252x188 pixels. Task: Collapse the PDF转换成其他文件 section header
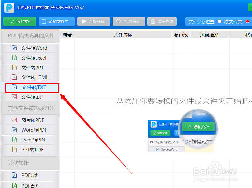(x=30, y=36)
